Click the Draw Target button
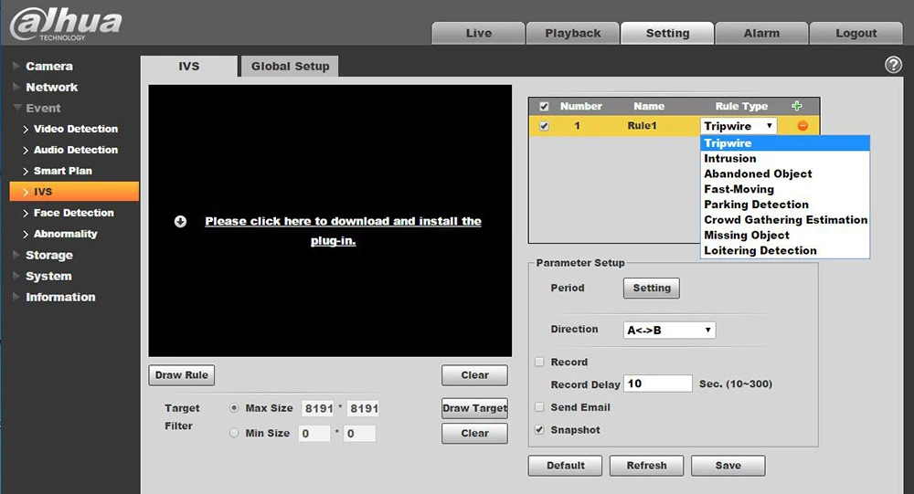 tap(474, 408)
